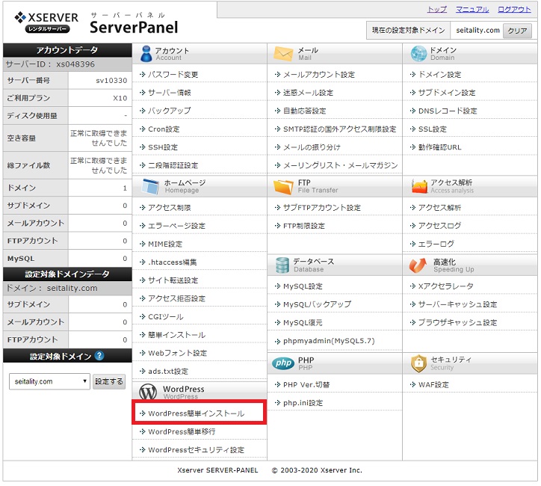541x486 pixels.
Task: Open ads.txt設定
Action: click(168, 371)
